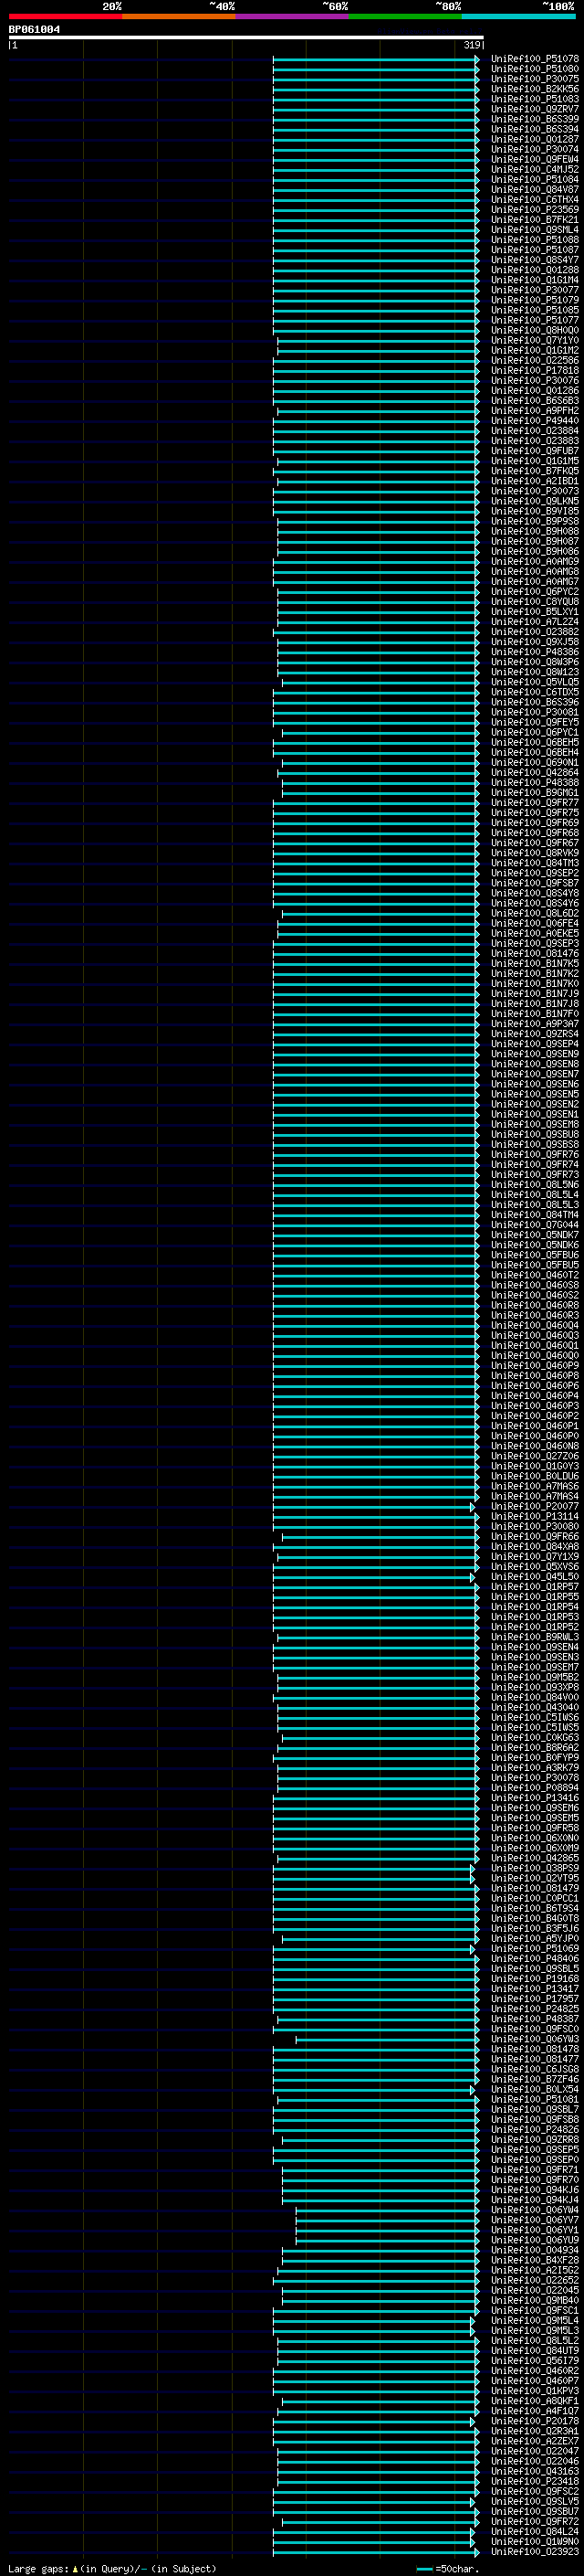Viewport: 584px width, 2576px height.
Task: Select the UniRef100_A9PFH2 label
Action: tap(535, 411)
